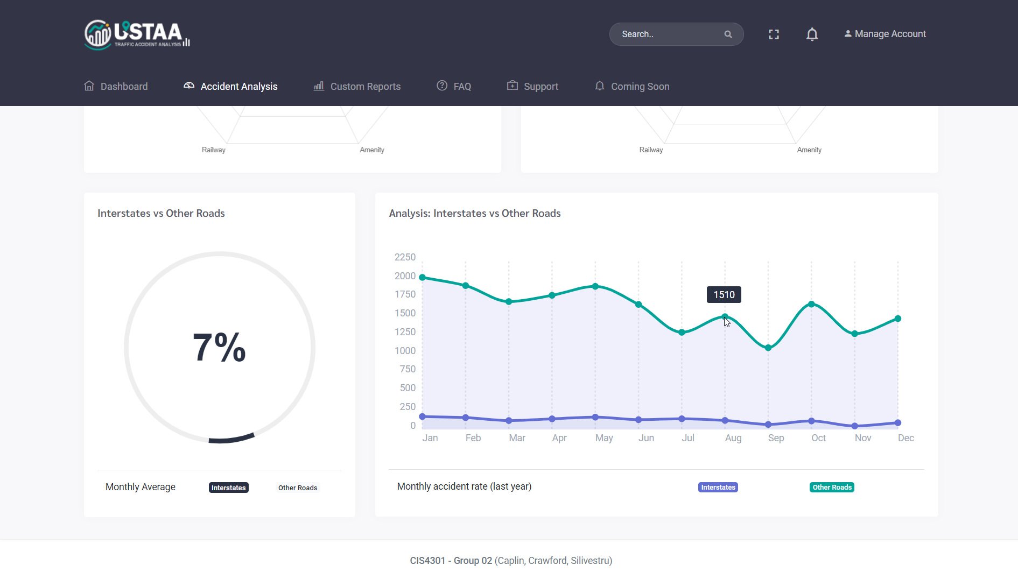The height and width of the screenshot is (572, 1018).
Task: Click the 7% circular progress gauge
Action: pos(220,348)
